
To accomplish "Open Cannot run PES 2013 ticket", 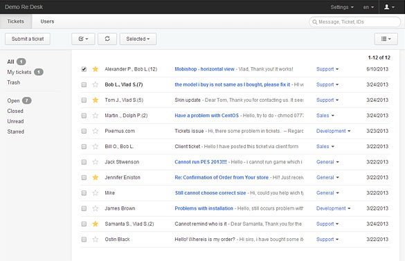I will 201,162.
